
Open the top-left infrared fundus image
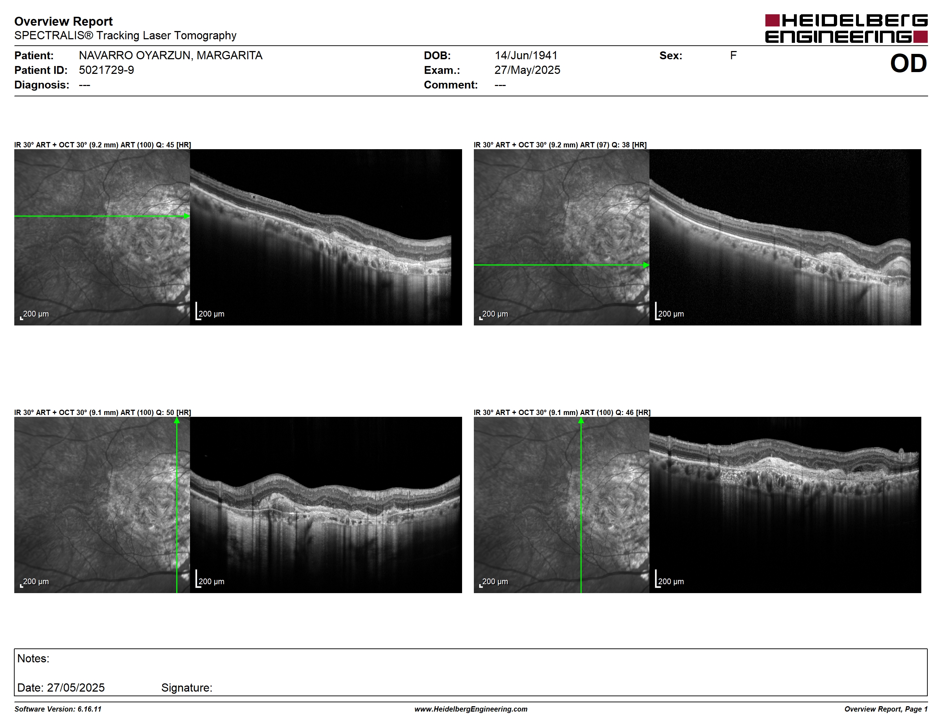pos(102,237)
